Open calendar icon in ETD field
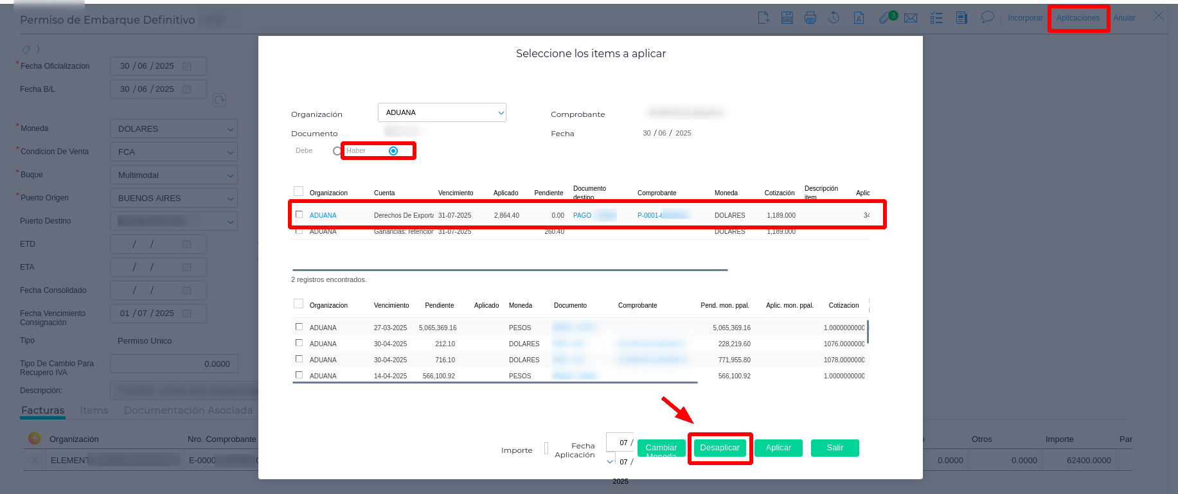The image size is (1178, 494). tap(187, 244)
